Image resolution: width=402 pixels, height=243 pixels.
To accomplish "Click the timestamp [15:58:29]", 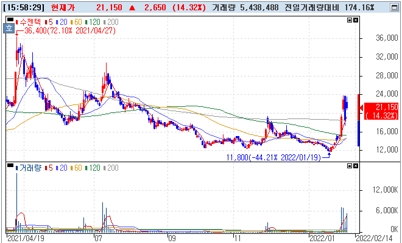I will coord(24,7).
